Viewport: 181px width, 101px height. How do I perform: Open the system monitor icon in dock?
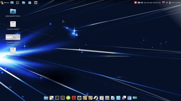coord(63,98)
